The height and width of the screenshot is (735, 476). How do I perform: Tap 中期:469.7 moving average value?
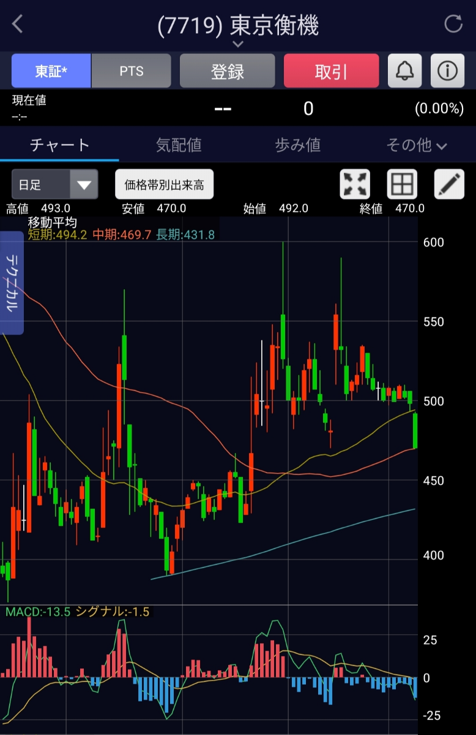coord(122,235)
